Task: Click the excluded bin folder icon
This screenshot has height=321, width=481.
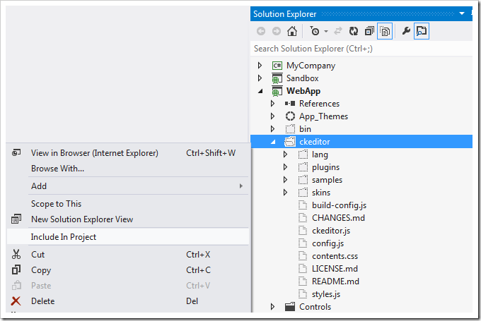Action: point(290,129)
